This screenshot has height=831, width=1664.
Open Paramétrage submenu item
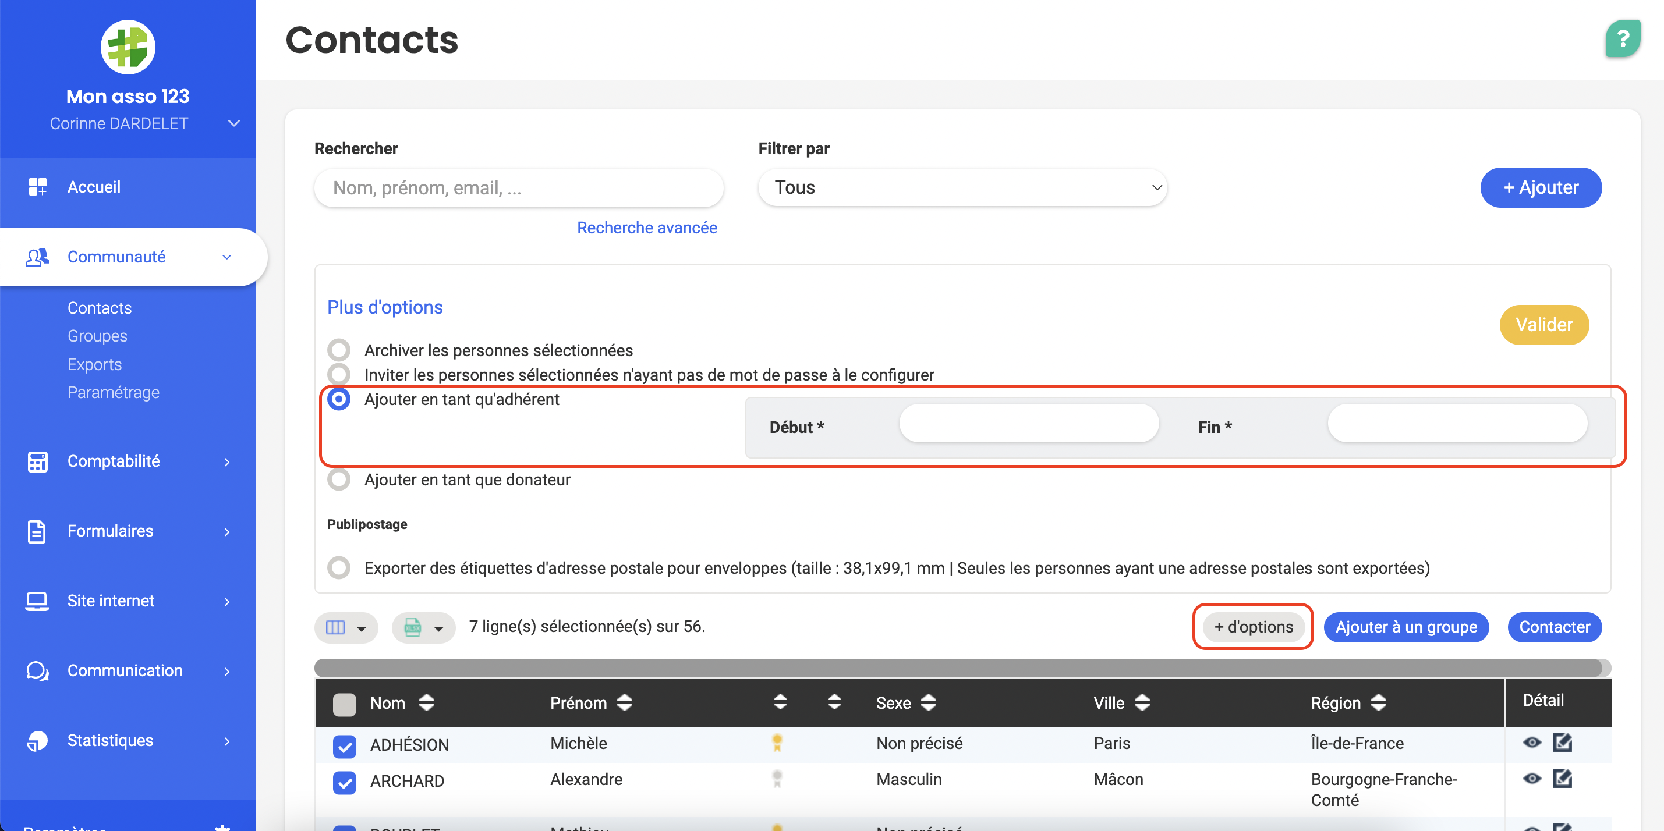(113, 392)
